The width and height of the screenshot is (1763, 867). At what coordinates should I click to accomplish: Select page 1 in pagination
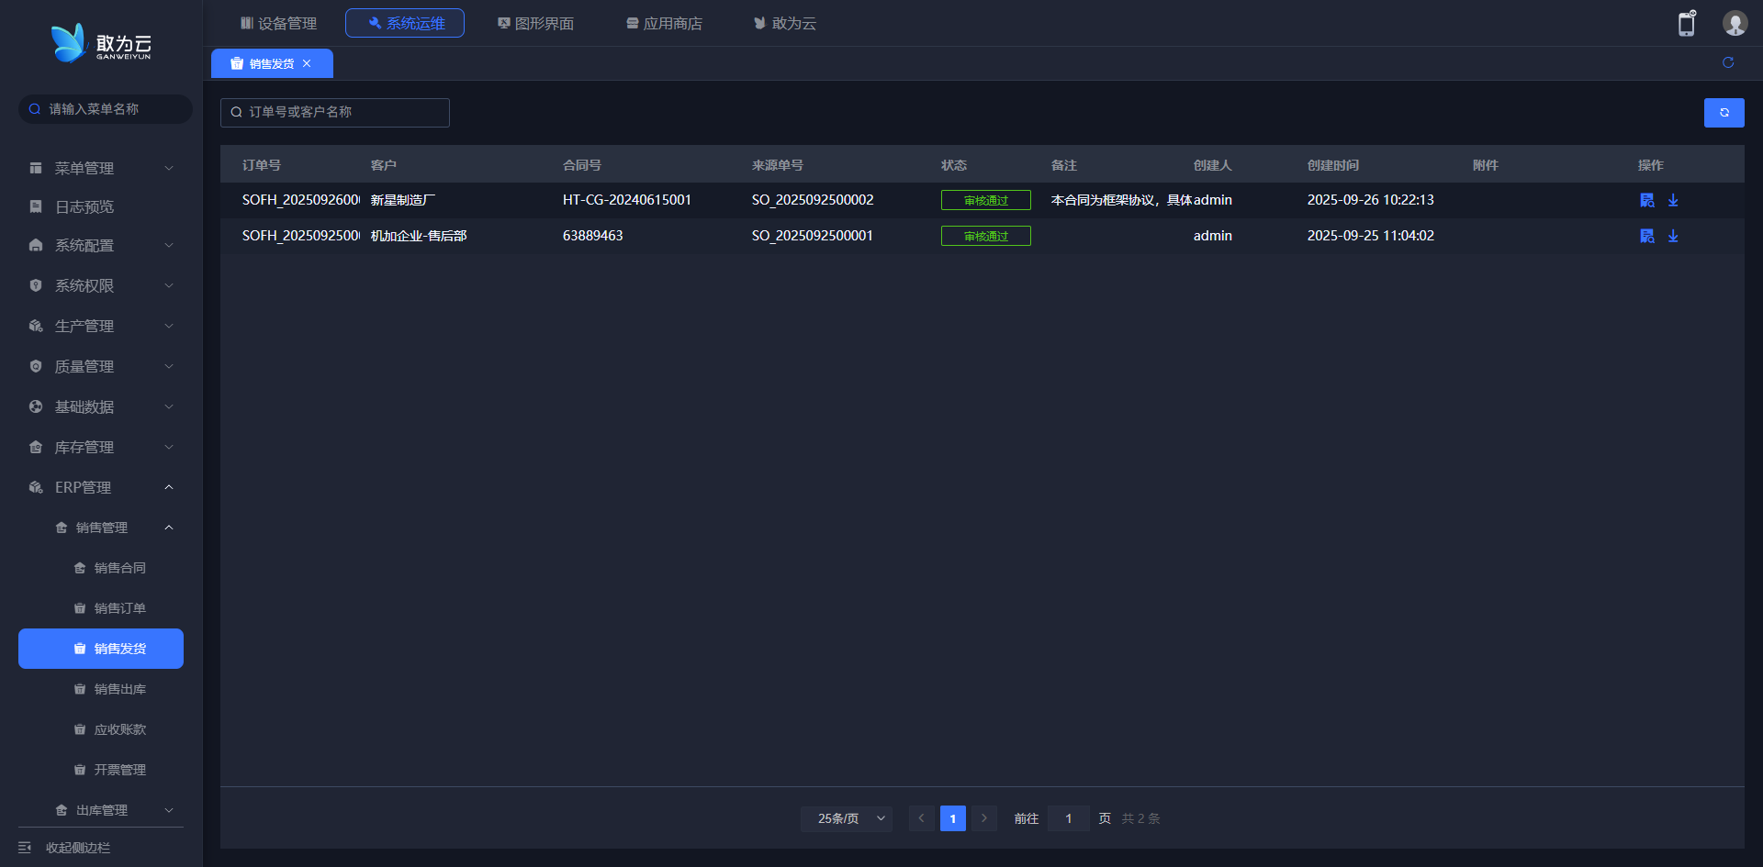tap(953, 818)
